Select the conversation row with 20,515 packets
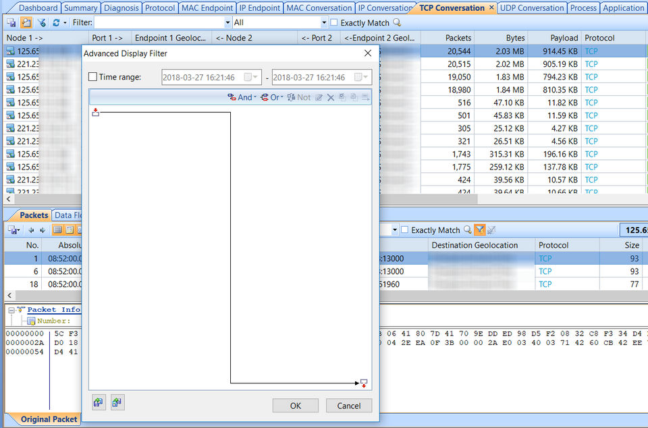Image resolution: width=648 pixels, height=428 pixels. pyautogui.click(x=324, y=64)
